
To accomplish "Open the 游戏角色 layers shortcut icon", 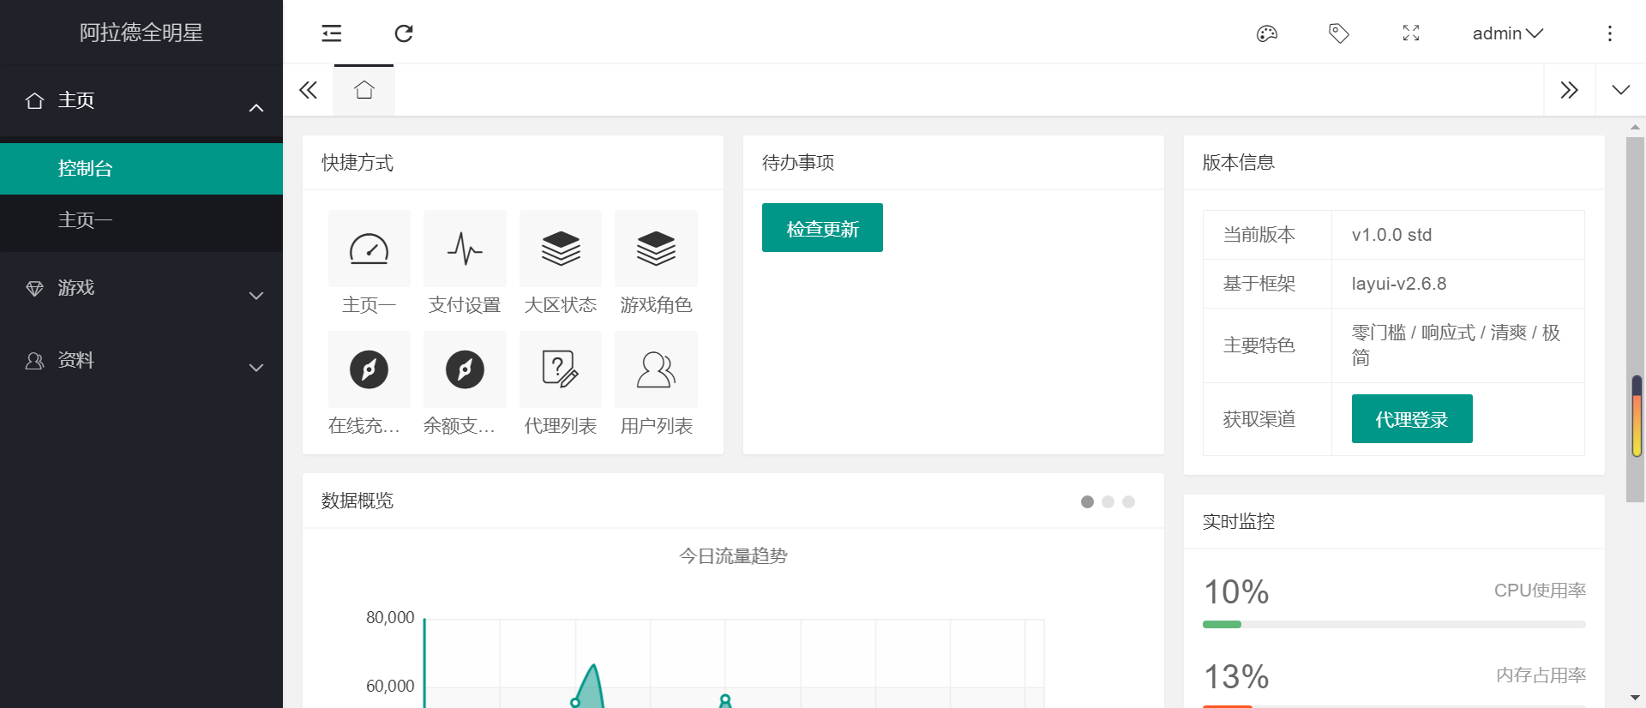I will (657, 249).
